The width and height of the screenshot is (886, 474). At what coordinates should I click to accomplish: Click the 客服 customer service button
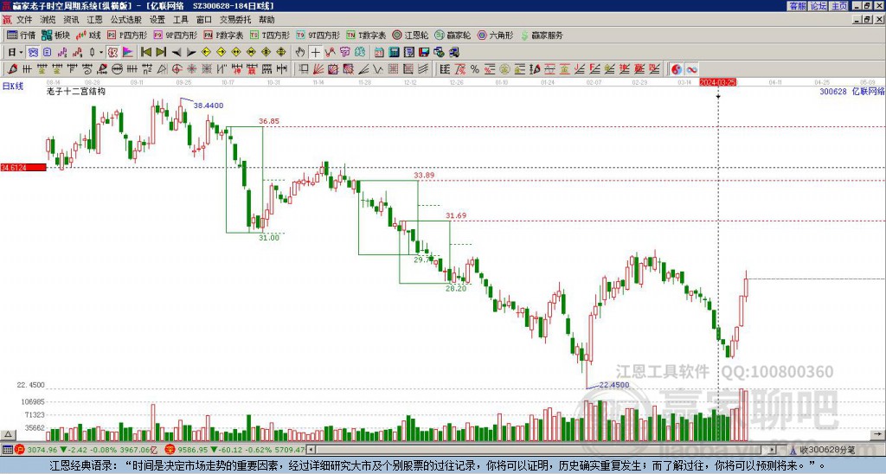point(797,6)
